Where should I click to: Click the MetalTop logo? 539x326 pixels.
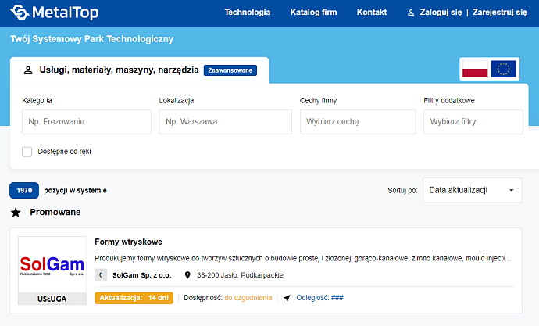point(54,13)
